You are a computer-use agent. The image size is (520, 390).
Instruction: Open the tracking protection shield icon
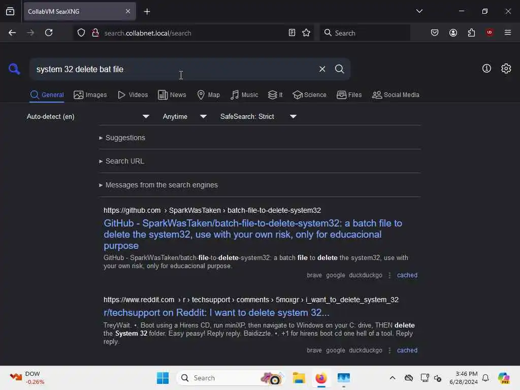point(81,32)
